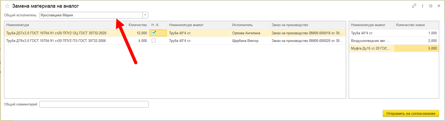
Task: Select the quantity cell 5,000 for Муфта Ду15
Action: 416,48
